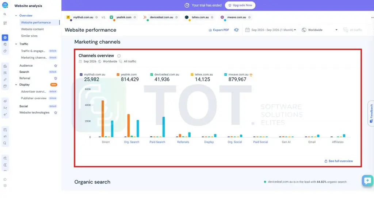Image resolution: width=374 pixels, height=210 pixels.
Task: Click the crown icon beside Website technologies
Action: pyautogui.click(x=56, y=113)
